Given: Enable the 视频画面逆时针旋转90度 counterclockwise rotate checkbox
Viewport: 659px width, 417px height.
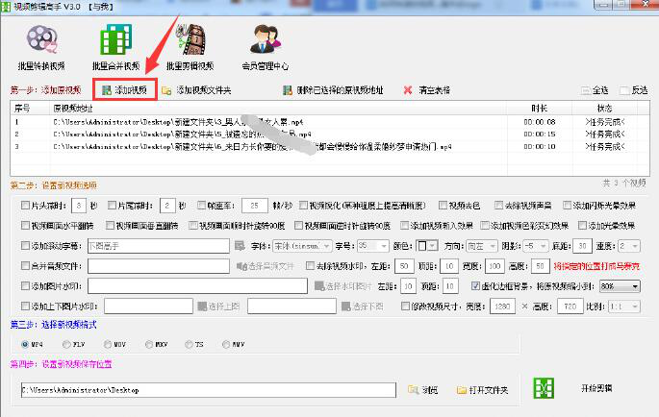Looking at the screenshot, I should tap(298, 226).
